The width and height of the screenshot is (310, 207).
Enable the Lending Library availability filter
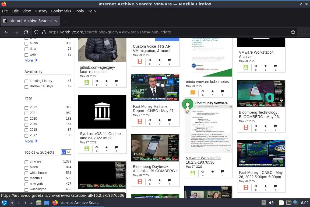coord(26,81)
